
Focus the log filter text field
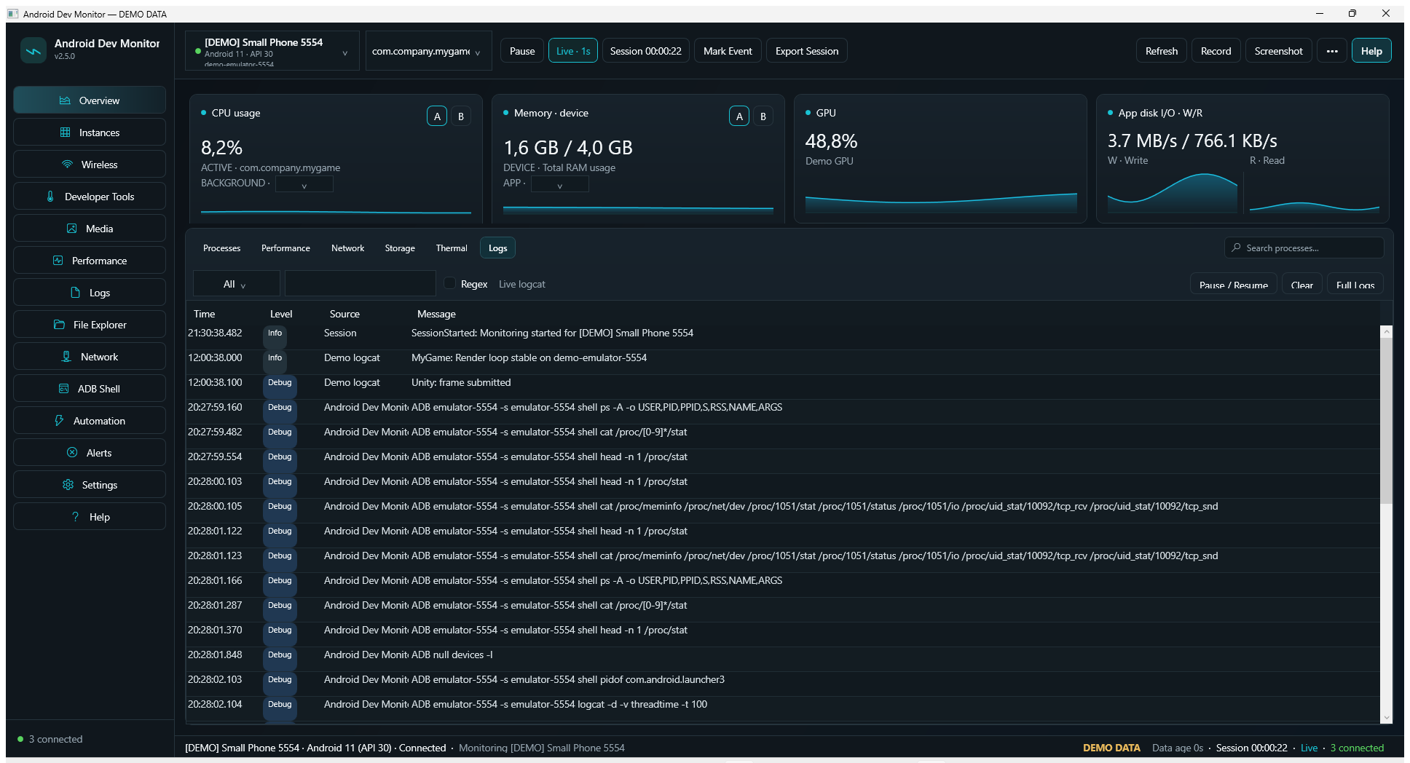361,284
